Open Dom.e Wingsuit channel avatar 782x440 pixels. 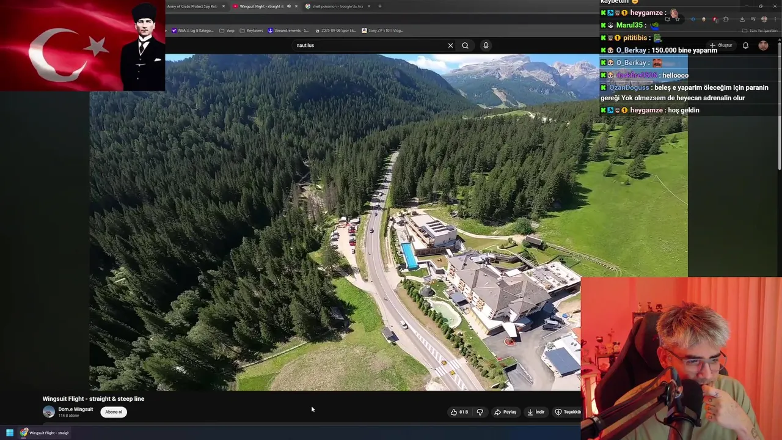tap(48, 412)
